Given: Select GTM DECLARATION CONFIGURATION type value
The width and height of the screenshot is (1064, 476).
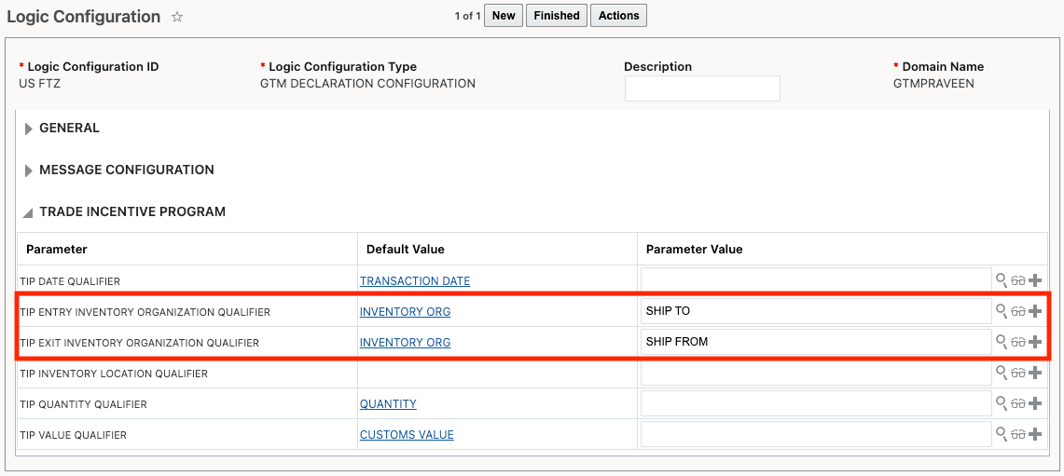Looking at the screenshot, I should click(x=367, y=84).
